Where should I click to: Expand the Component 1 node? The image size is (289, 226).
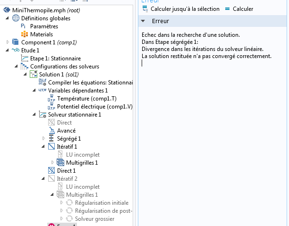tap(8, 42)
